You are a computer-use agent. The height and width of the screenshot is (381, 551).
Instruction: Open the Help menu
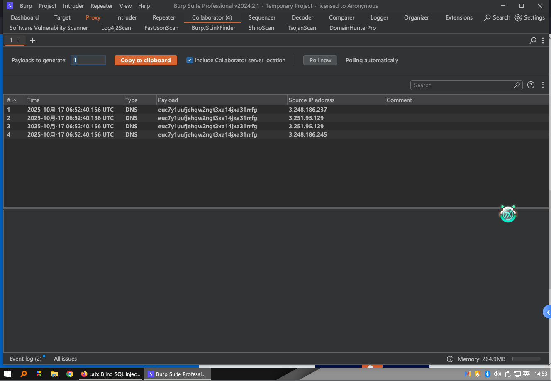(x=144, y=6)
